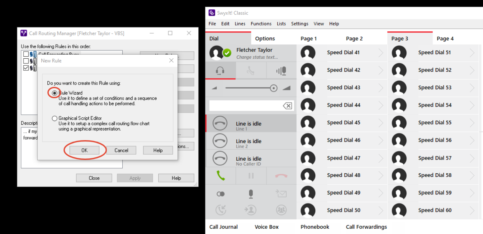
Task: Open the Lines menu
Action: pos(240,24)
